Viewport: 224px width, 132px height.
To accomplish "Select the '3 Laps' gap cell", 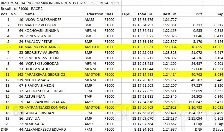I will coord(218,129).
